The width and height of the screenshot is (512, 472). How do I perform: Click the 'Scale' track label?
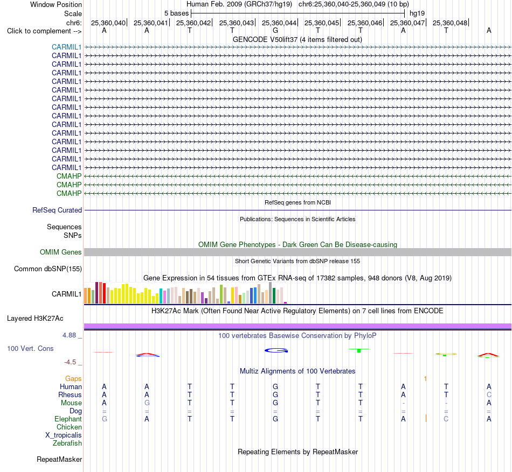[x=73, y=13]
